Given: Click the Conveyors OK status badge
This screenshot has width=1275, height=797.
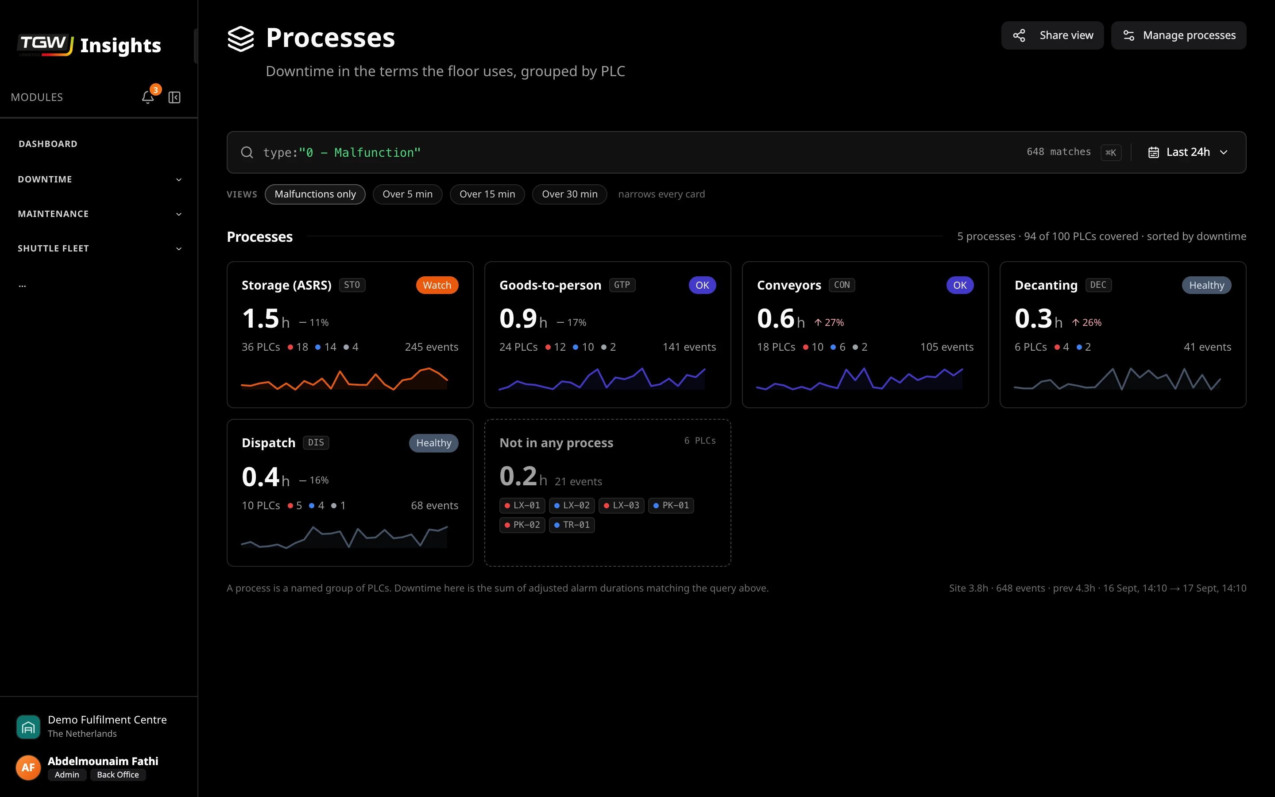Looking at the screenshot, I should pos(959,285).
